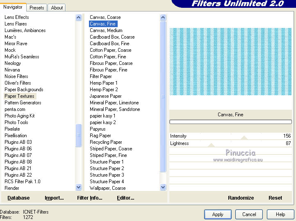This screenshot has height=221, width=296.
Task: Click the up arrow of the category list scrollbar
Action: [x=79, y=18]
